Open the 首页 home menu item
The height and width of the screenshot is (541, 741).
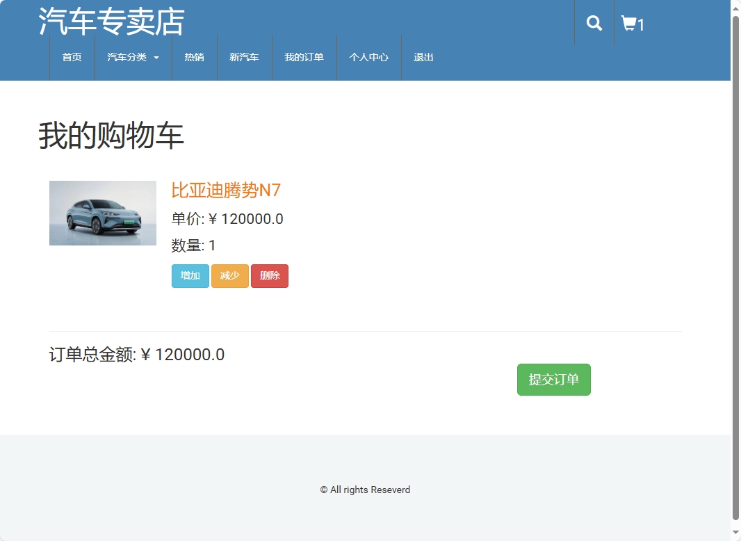(72, 58)
